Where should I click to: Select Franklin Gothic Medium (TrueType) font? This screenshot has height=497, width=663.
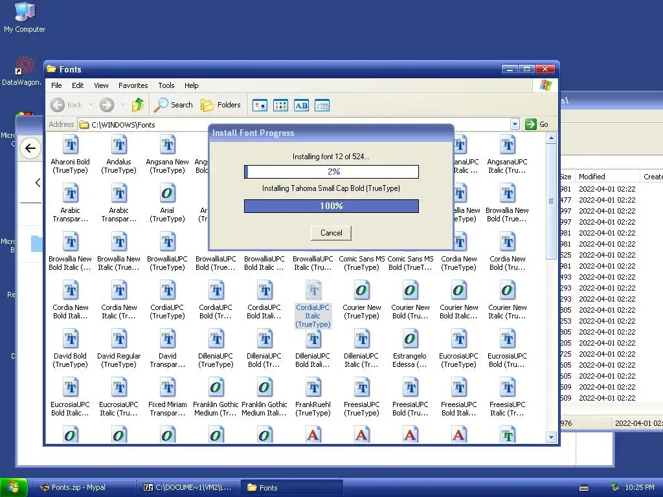pos(216,397)
